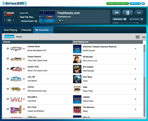Viewport: 148px width, 121px height.
Task: Switch to the Now Playing tab
Action: (11, 30)
